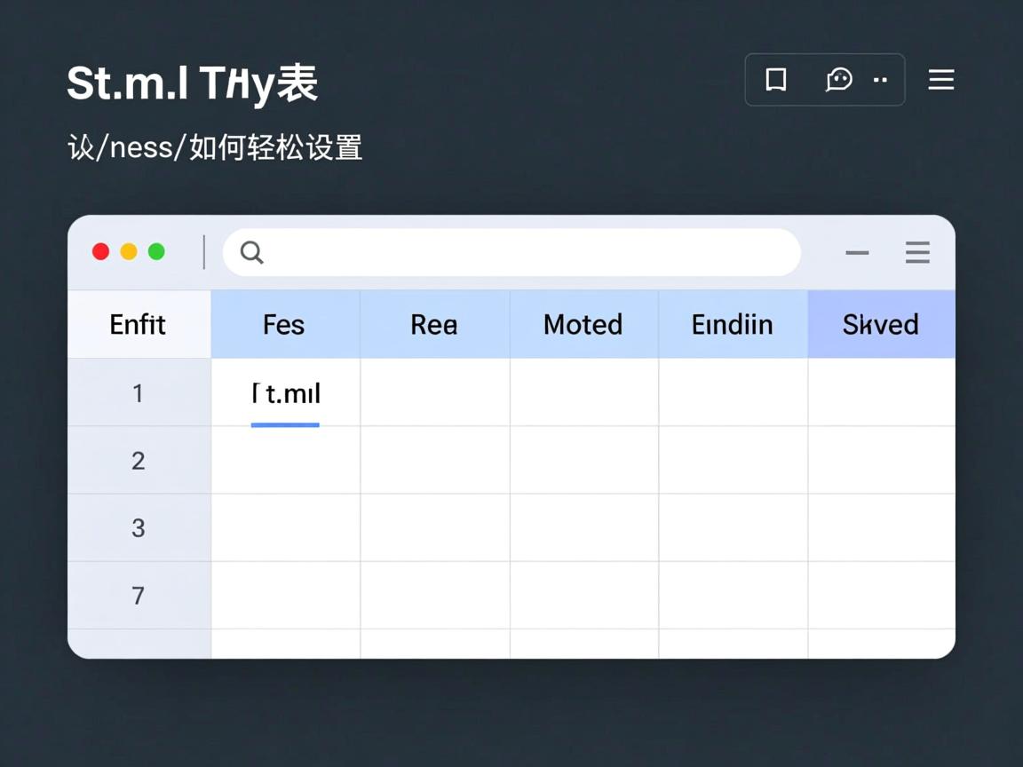Viewport: 1023px width, 767px height.
Task: Toggle the yellow window dot
Action: (x=128, y=251)
